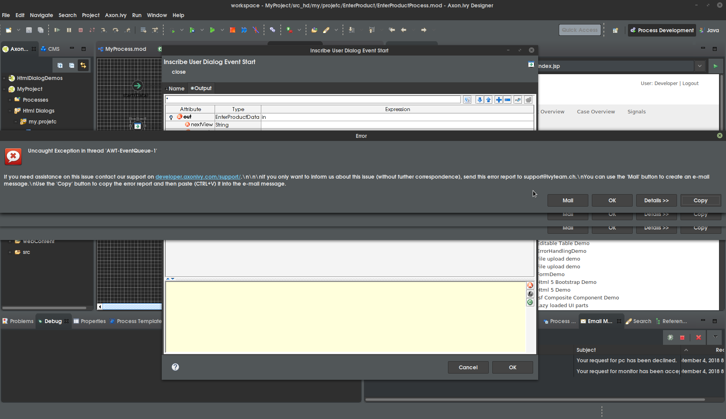
Task: Click the Back navigation arrow icon
Action: coord(404,30)
